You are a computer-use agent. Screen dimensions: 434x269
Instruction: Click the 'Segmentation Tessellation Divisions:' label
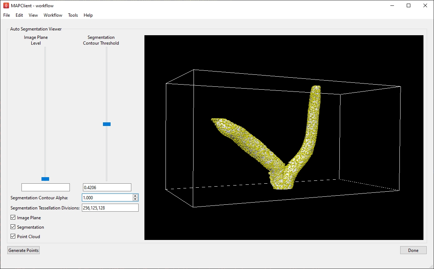pyautogui.click(x=45, y=208)
